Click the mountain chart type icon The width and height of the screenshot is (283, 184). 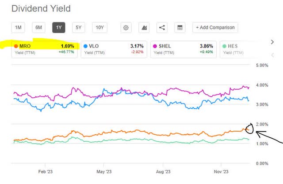pos(144,28)
